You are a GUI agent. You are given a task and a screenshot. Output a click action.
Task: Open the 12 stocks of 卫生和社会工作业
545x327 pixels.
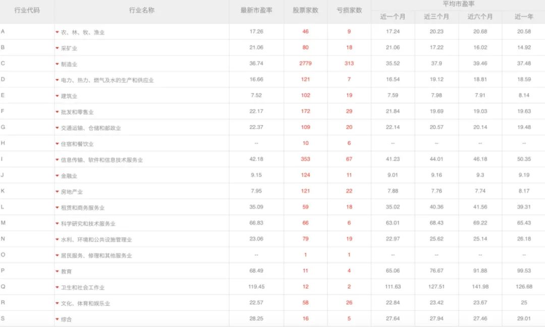tap(305, 287)
